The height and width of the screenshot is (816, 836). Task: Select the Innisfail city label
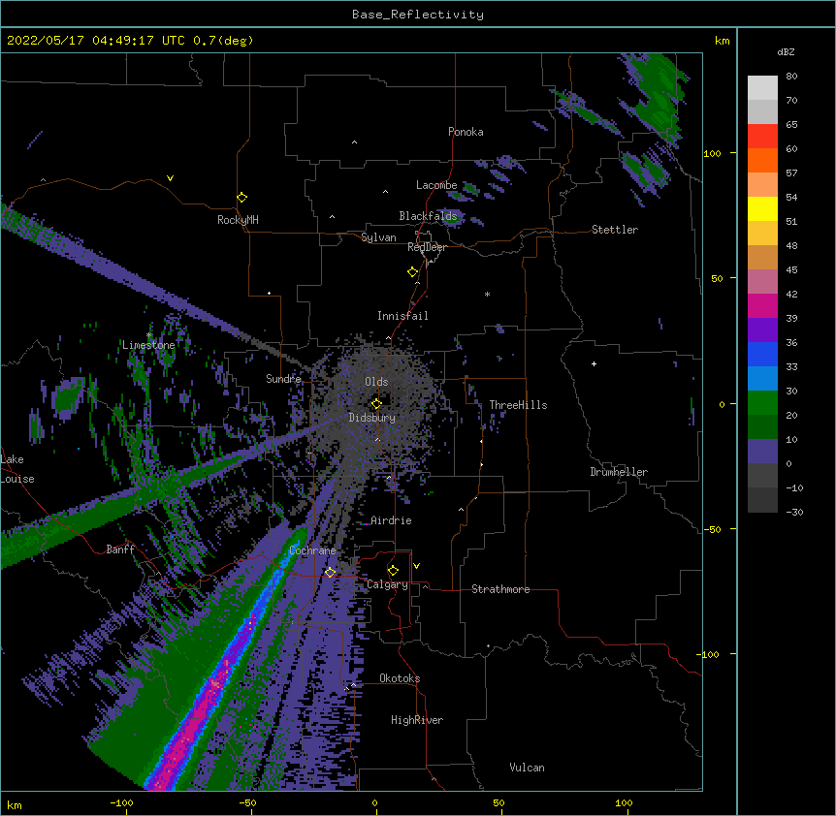pos(402,316)
